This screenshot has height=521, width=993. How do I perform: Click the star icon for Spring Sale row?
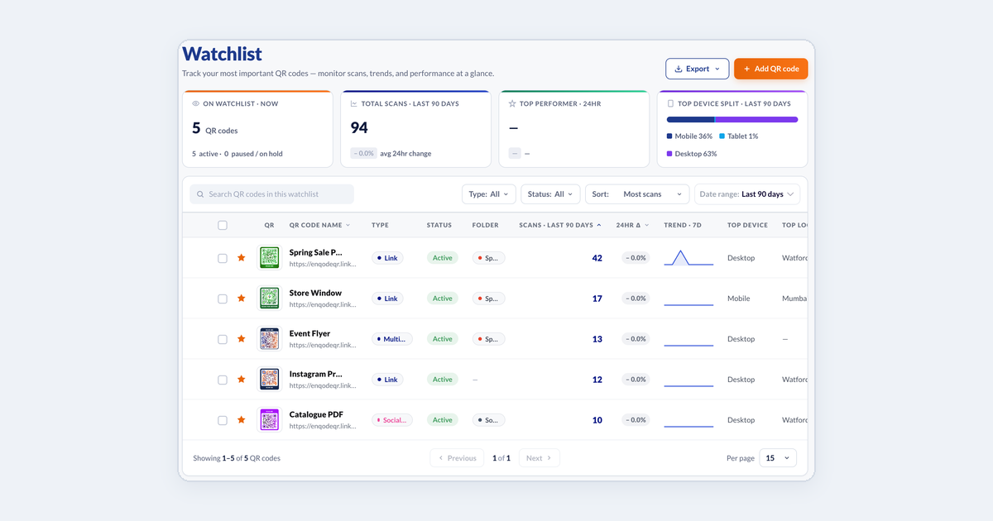242,258
